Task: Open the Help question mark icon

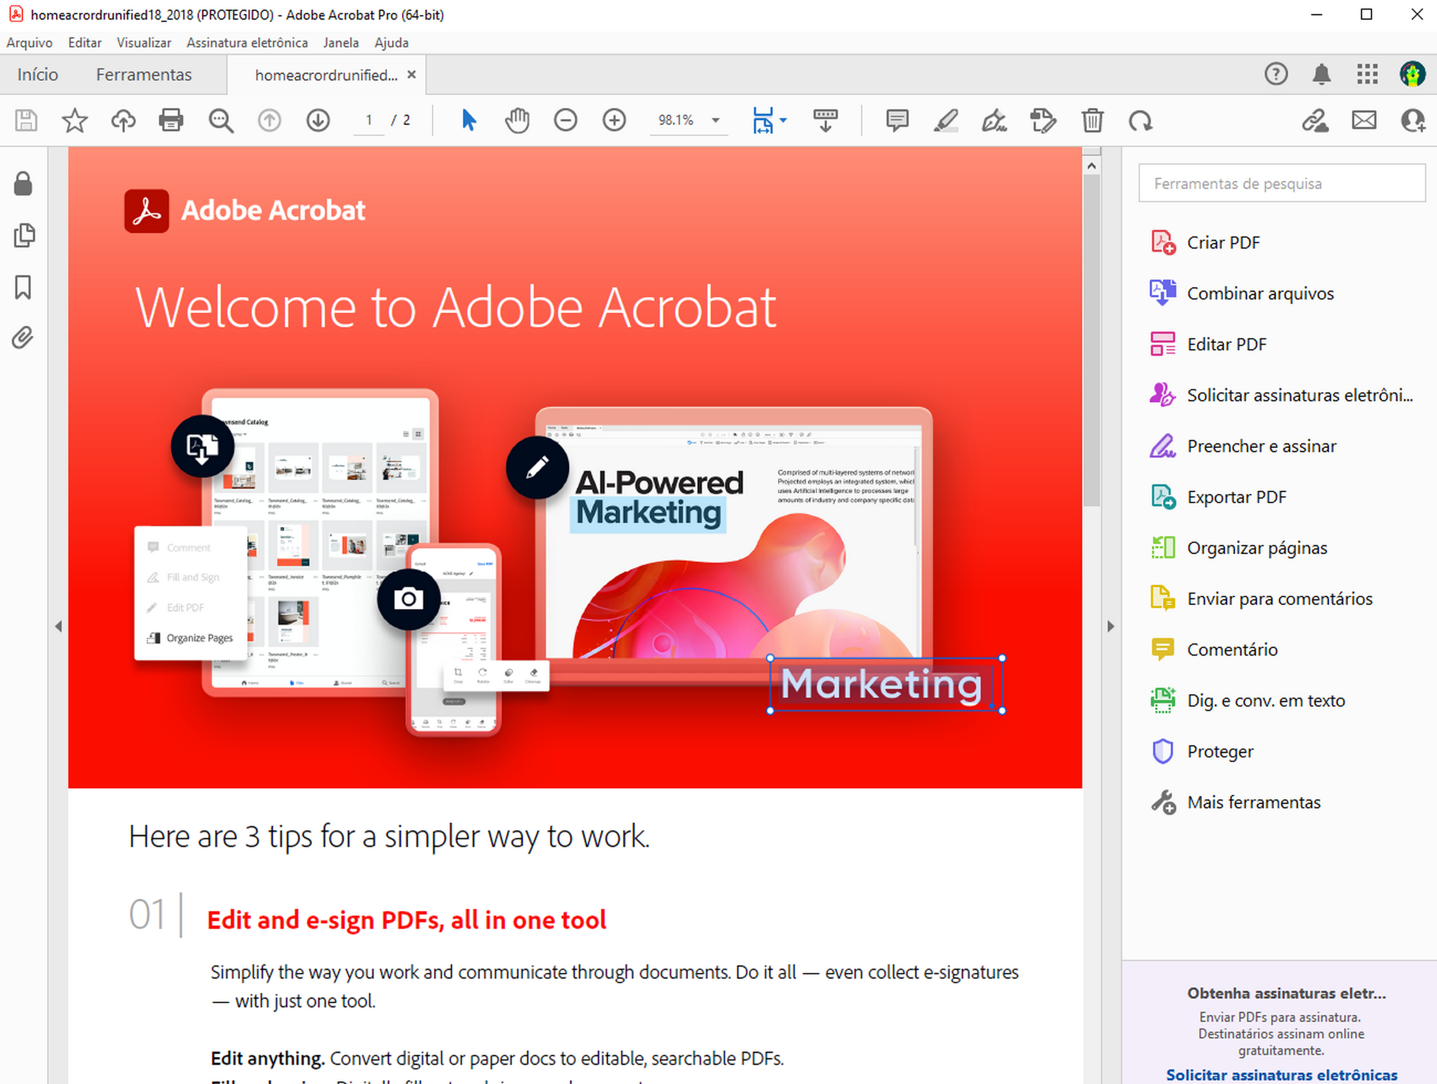Action: [x=1276, y=74]
